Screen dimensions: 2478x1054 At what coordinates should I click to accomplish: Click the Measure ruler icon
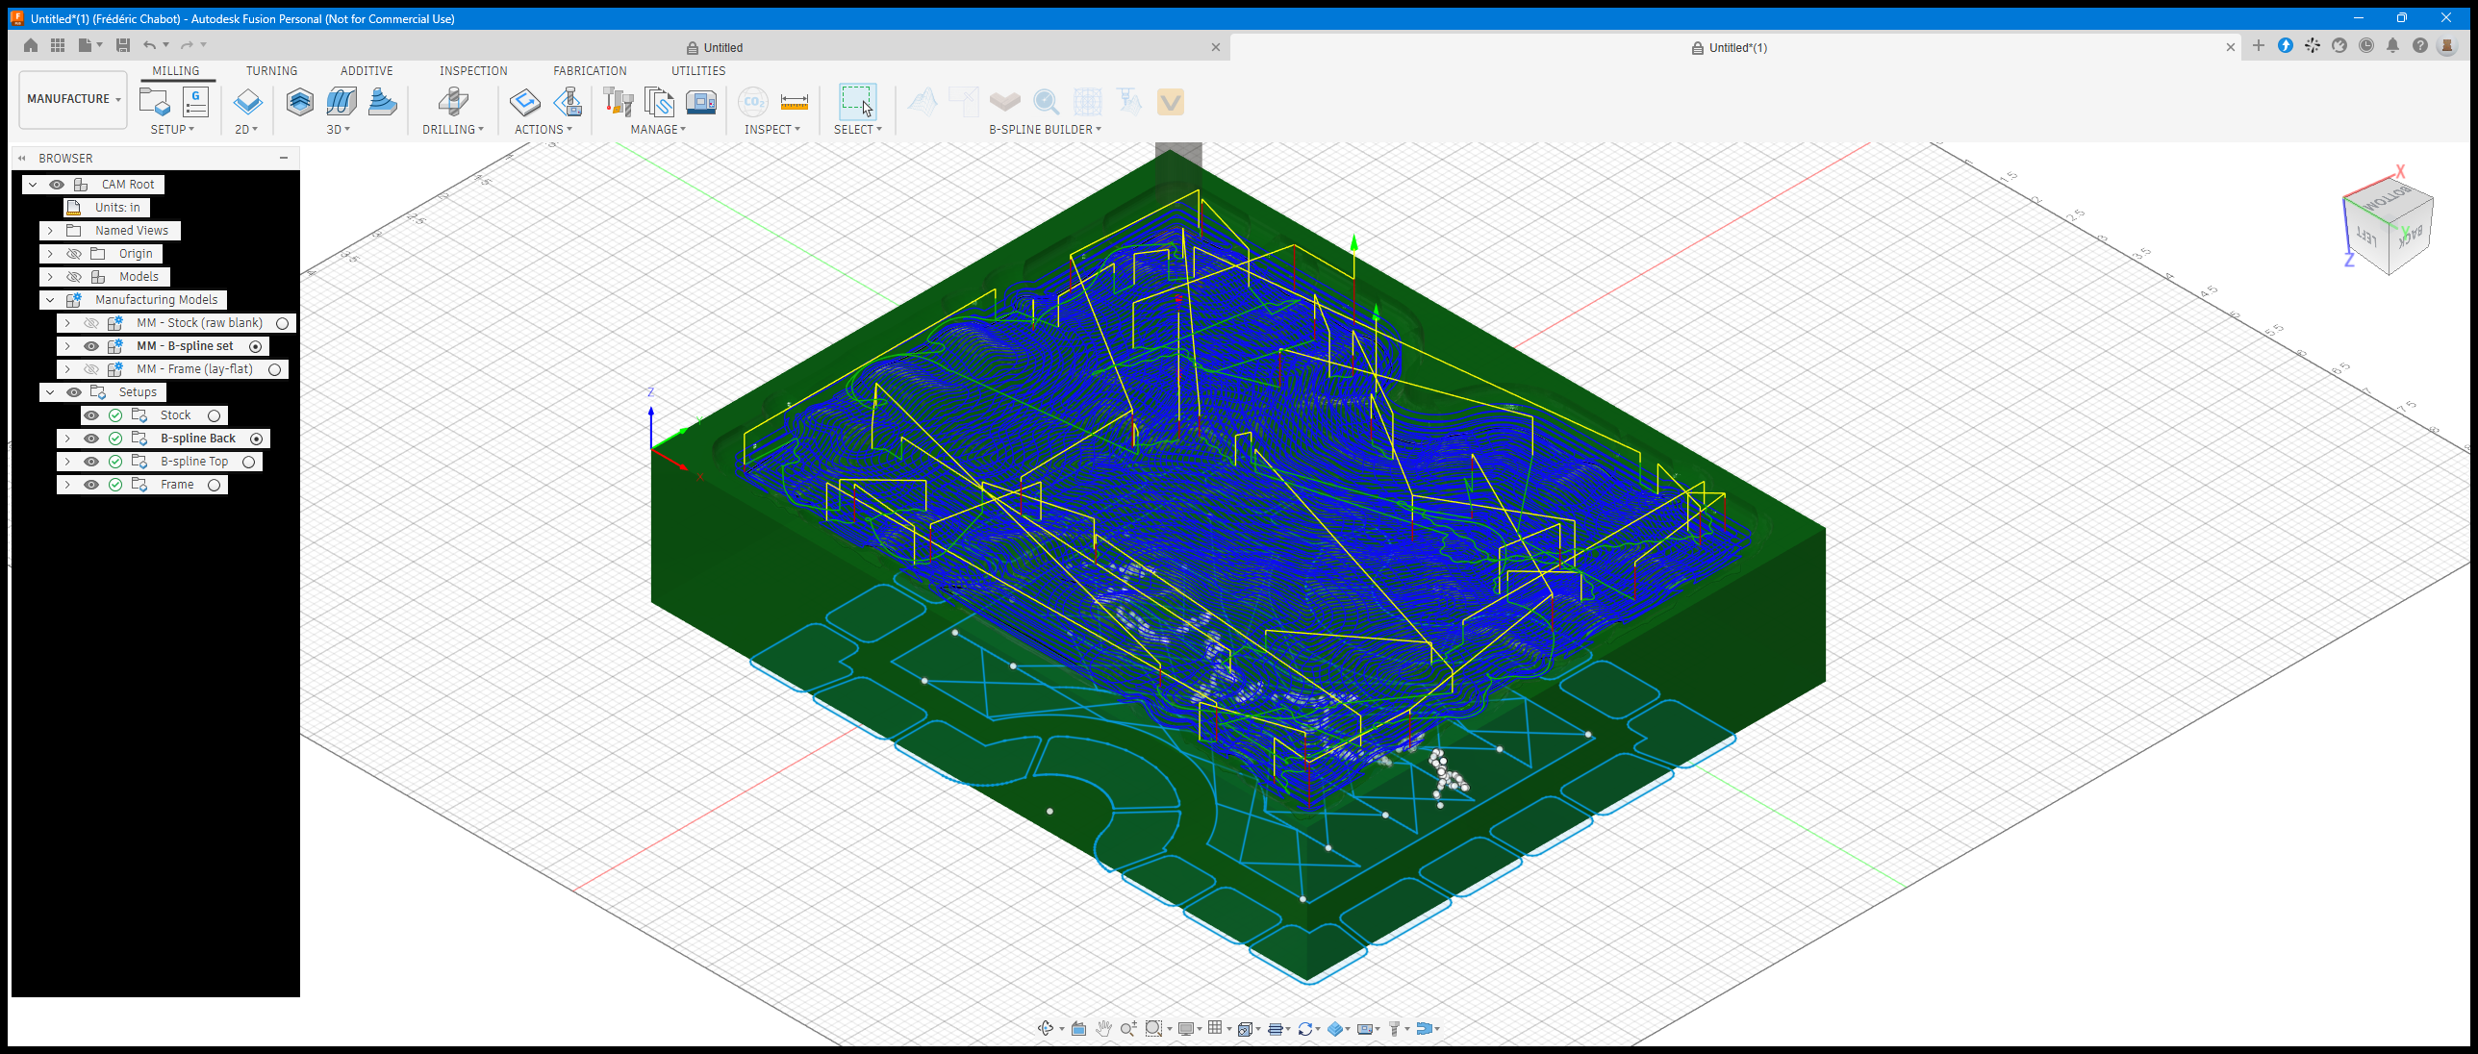click(794, 101)
